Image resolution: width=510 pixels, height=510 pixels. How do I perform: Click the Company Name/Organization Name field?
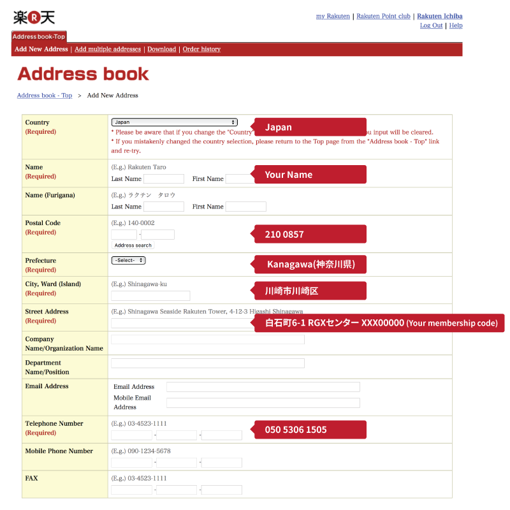click(208, 340)
